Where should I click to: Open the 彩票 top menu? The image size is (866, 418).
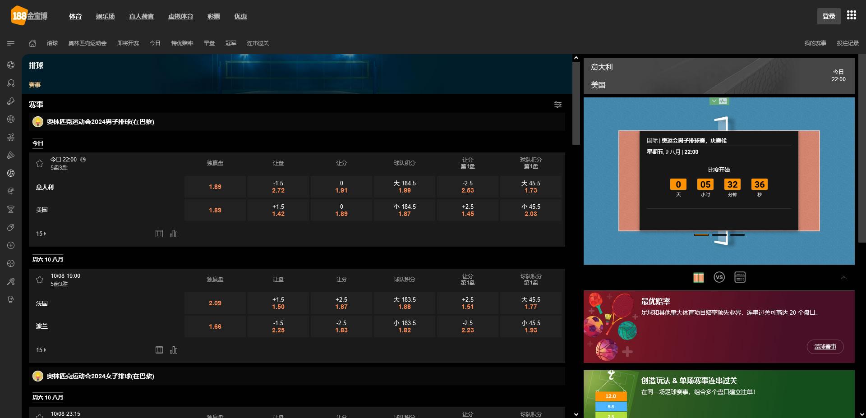[214, 16]
